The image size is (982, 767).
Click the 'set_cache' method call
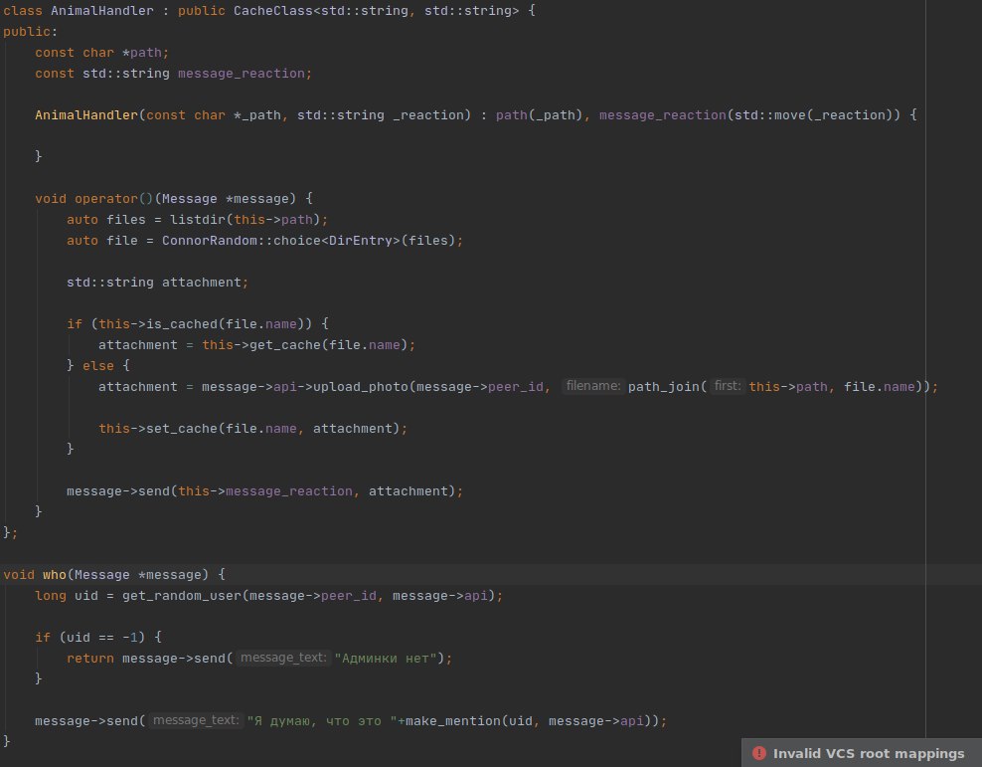coord(182,429)
